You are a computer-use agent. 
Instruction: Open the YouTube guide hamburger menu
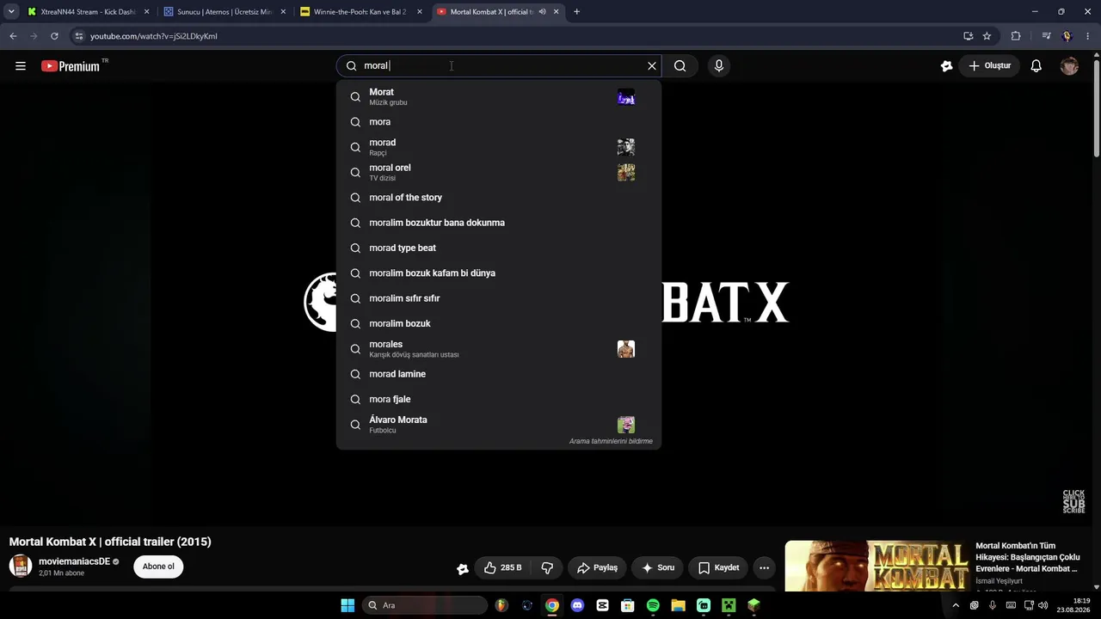click(x=21, y=66)
